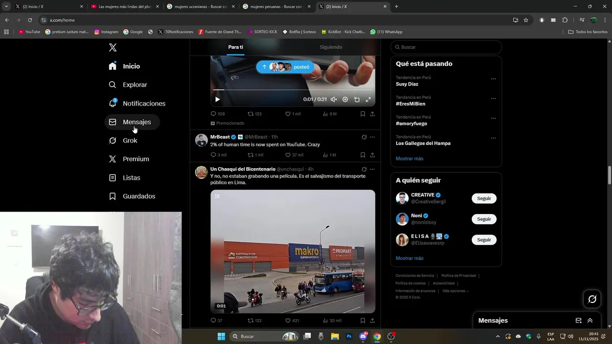Image resolution: width=612 pixels, height=344 pixels.
Task: Open Premium in the sidebar
Action: click(129, 159)
